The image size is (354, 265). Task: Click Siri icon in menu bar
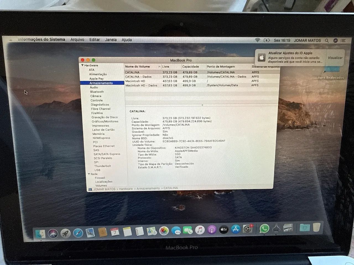point(335,41)
